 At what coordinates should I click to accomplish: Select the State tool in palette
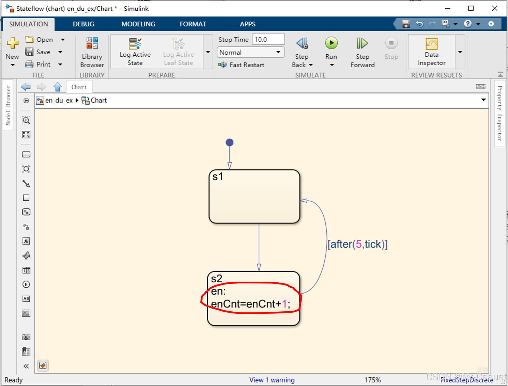click(26, 154)
